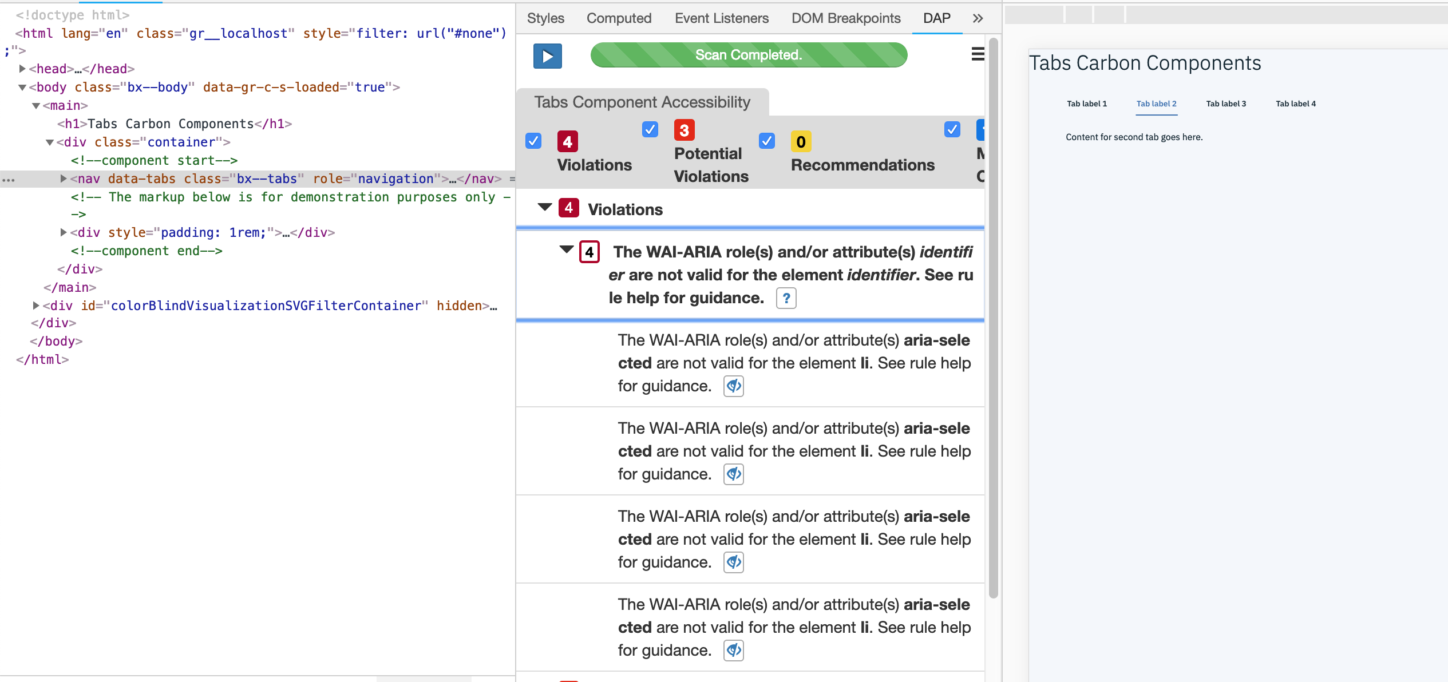Open the Event Listeners tab

pyautogui.click(x=721, y=18)
